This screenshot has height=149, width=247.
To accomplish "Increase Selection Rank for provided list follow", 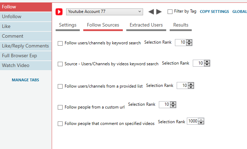I will [191, 84].
